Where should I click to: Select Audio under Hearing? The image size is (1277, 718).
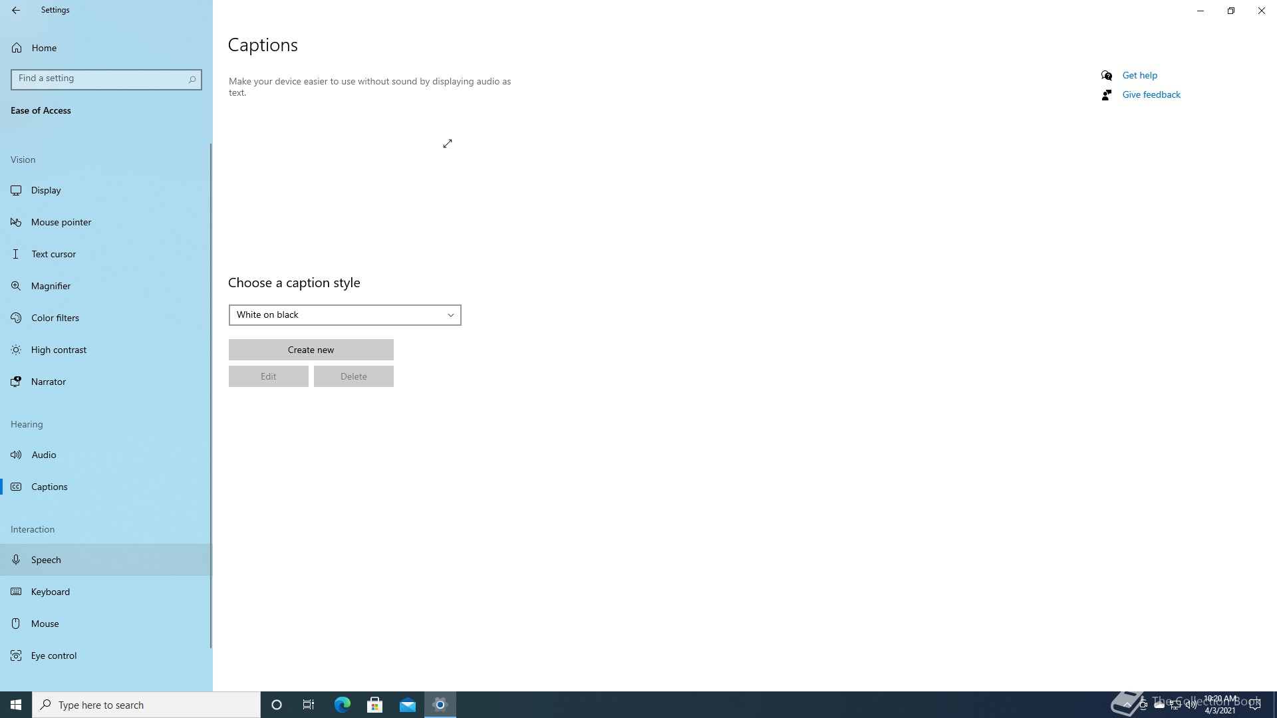[106, 455]
